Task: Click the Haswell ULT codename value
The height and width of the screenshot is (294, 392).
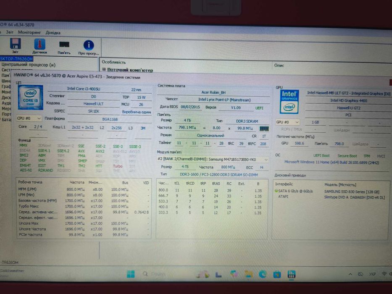Action: (x=93, y=103)
